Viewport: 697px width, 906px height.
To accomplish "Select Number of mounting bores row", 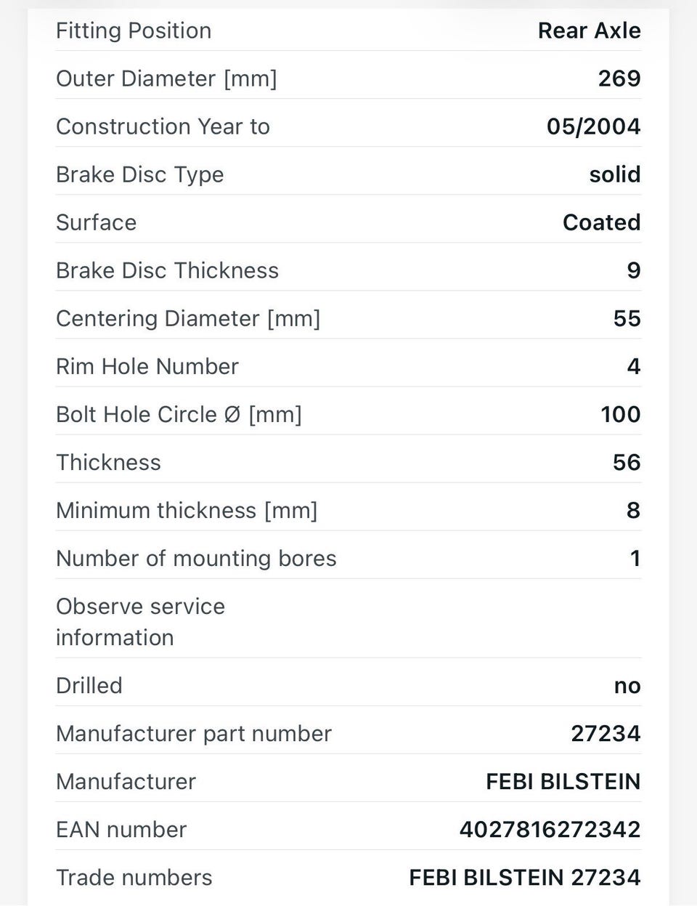I will (x=348, y=558).
